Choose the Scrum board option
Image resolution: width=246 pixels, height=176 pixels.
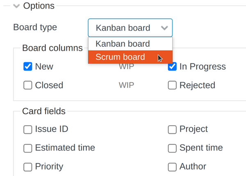tap(120, 57)
